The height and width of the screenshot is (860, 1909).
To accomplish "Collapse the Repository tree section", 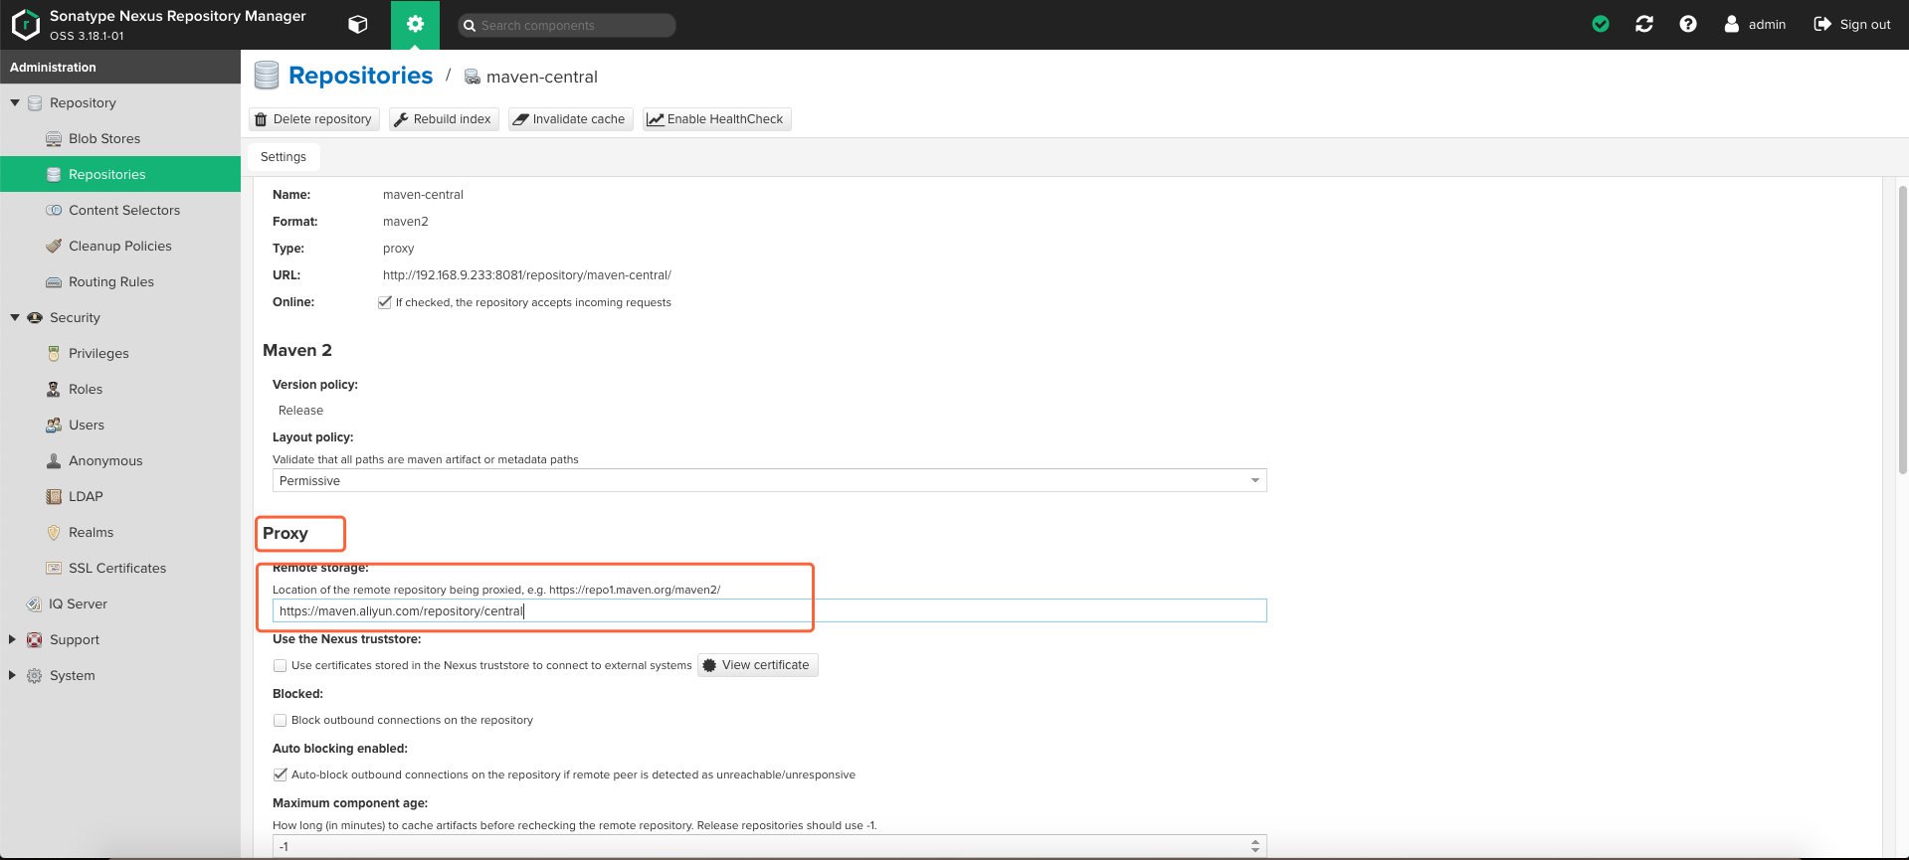I will point(15,103).
